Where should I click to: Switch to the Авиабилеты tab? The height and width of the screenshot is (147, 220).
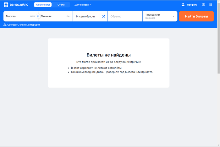click(43, 5)
